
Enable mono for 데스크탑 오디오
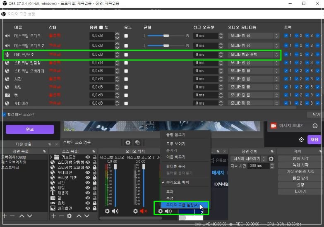126,36
